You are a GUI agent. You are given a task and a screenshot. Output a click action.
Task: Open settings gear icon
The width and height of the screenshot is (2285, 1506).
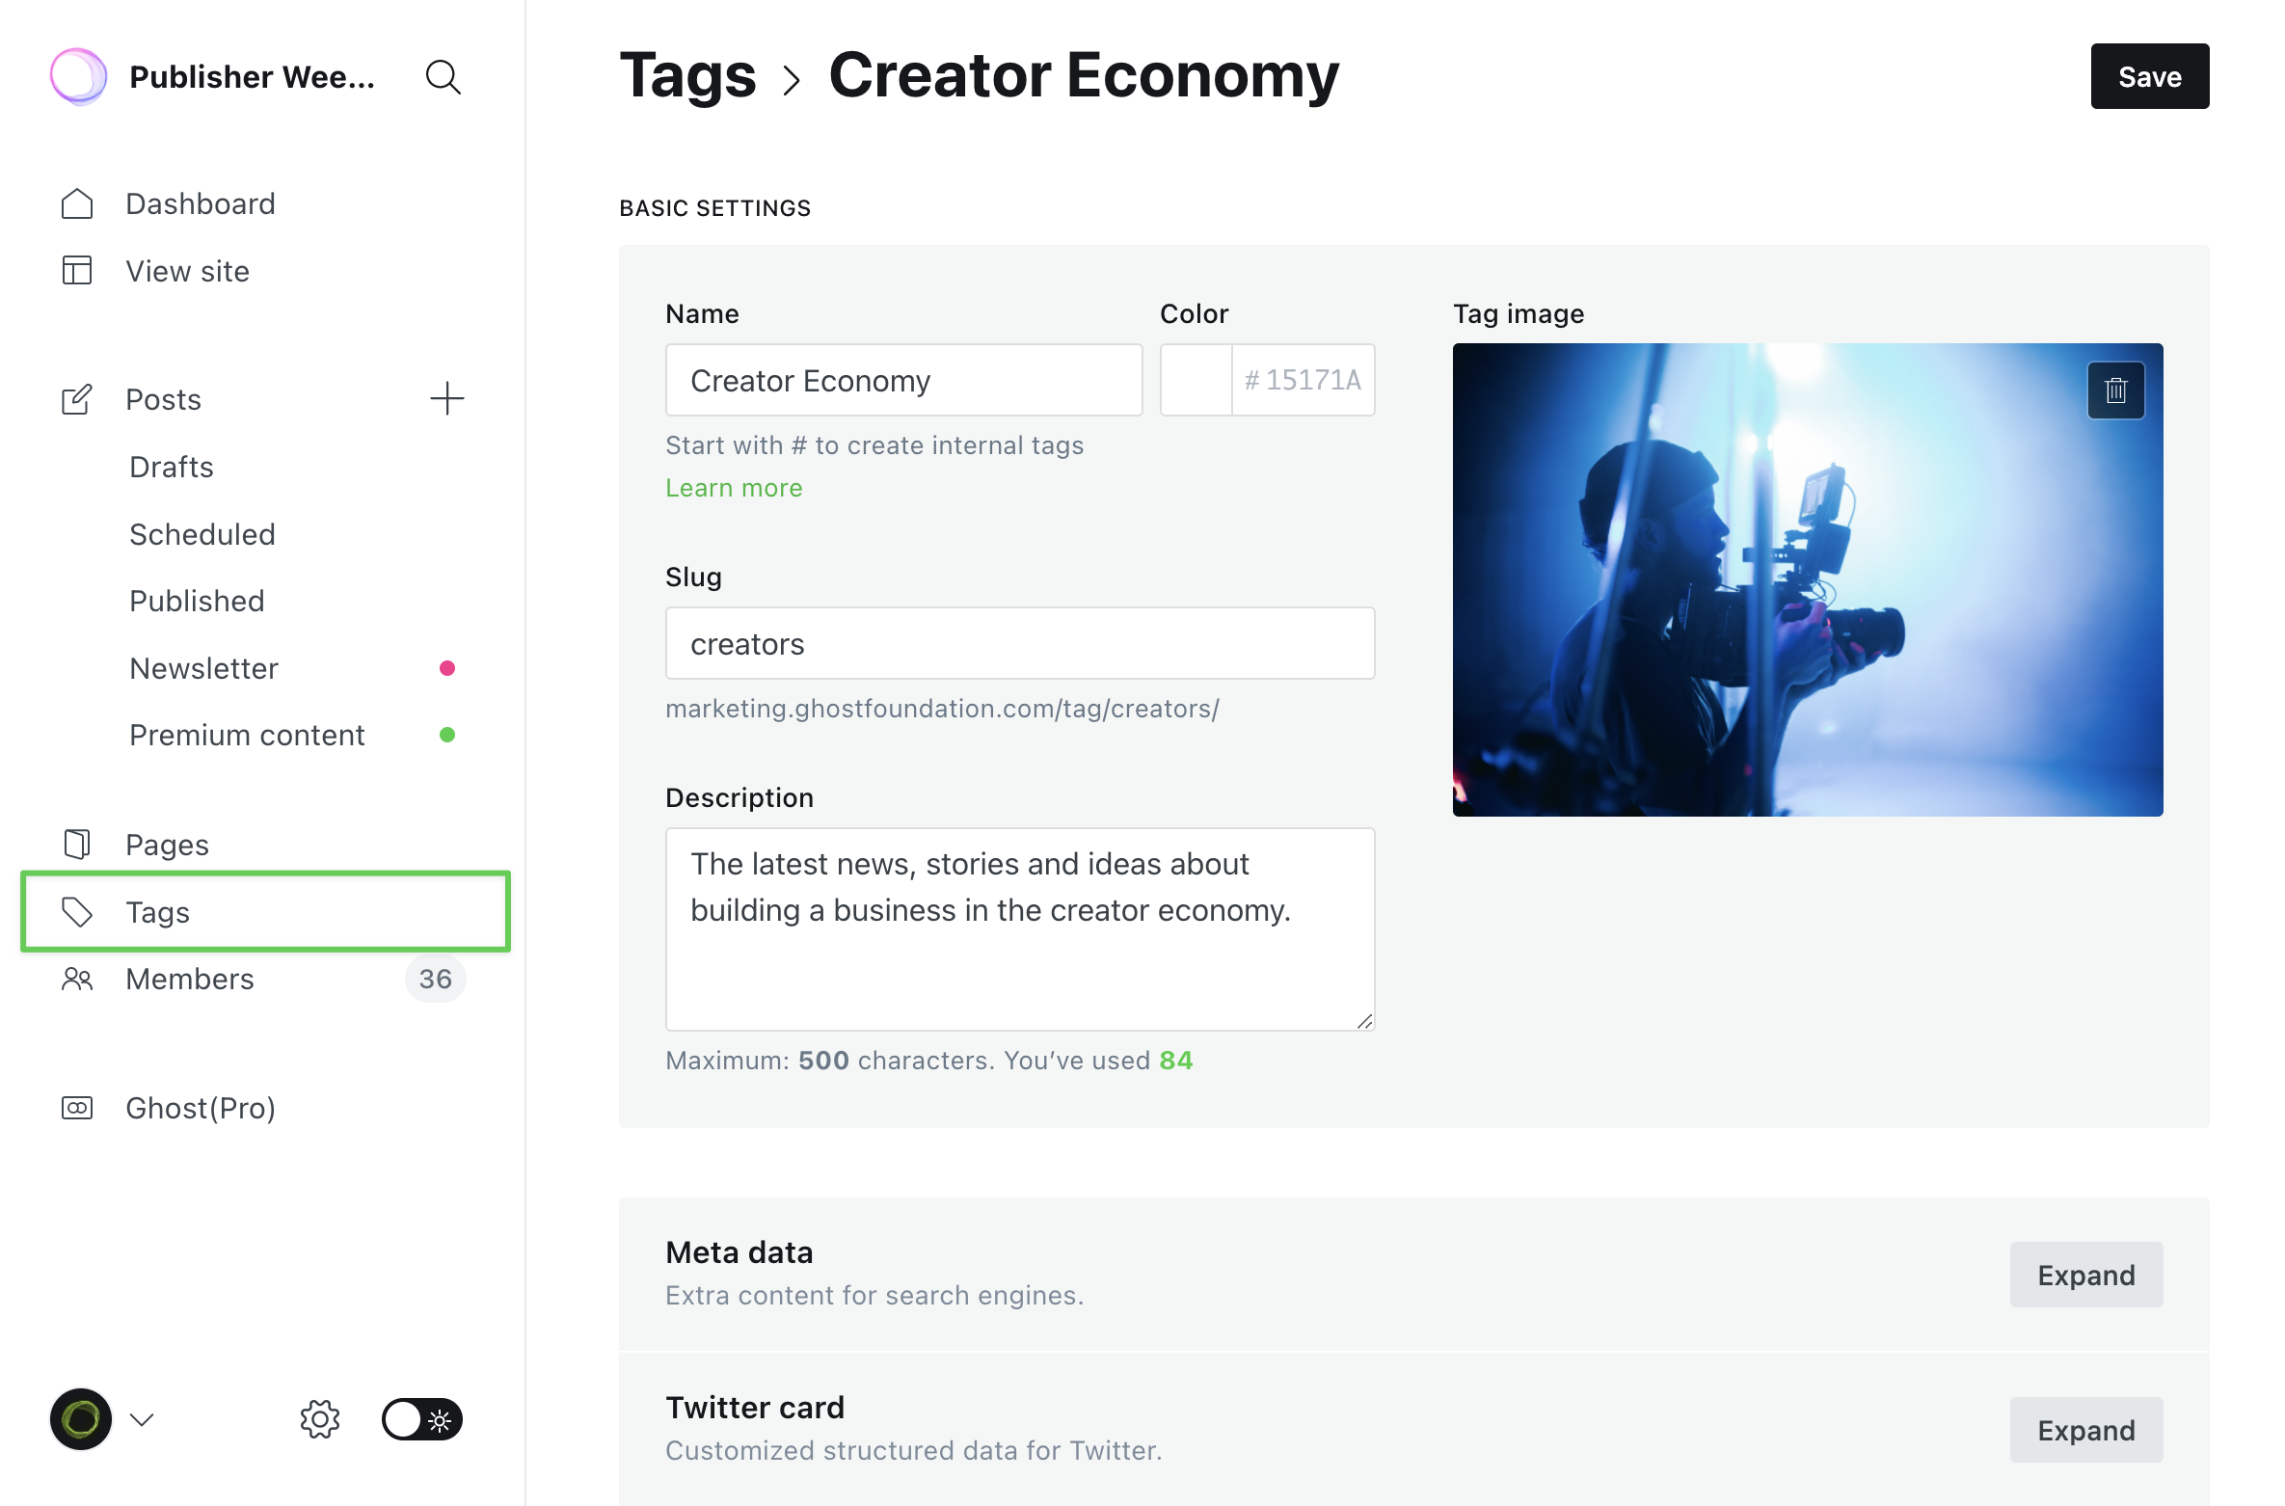pyautogui.click(x=319, y=1419)
